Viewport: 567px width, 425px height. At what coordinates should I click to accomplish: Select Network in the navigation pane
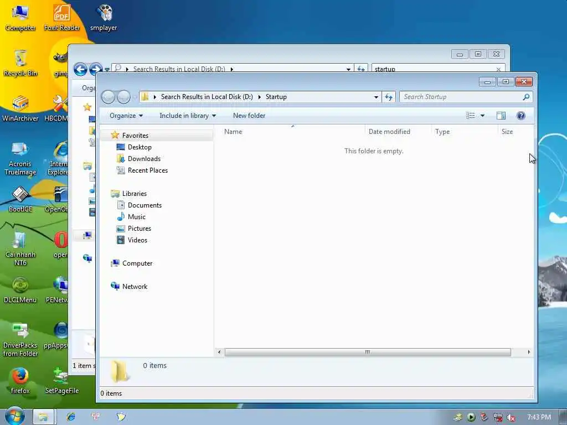[x=135, y=287]
